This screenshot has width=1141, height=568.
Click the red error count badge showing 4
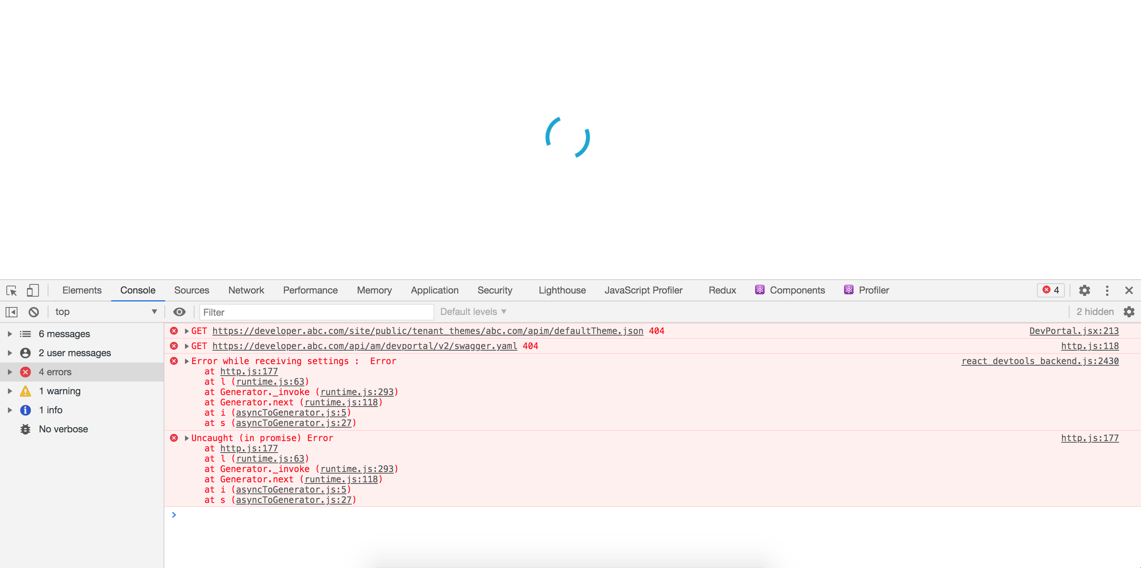[1050, 290]
